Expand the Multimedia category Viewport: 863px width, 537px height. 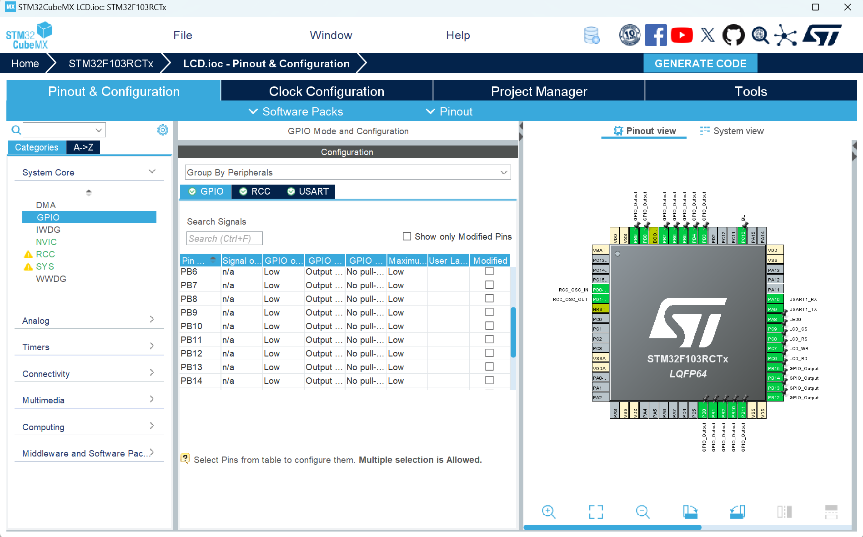[x=89, y=400]
